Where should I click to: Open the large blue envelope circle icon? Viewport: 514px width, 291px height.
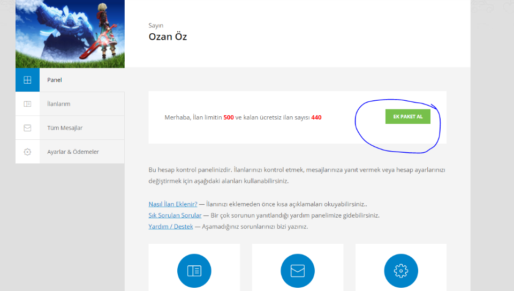[x=297, y=271]
